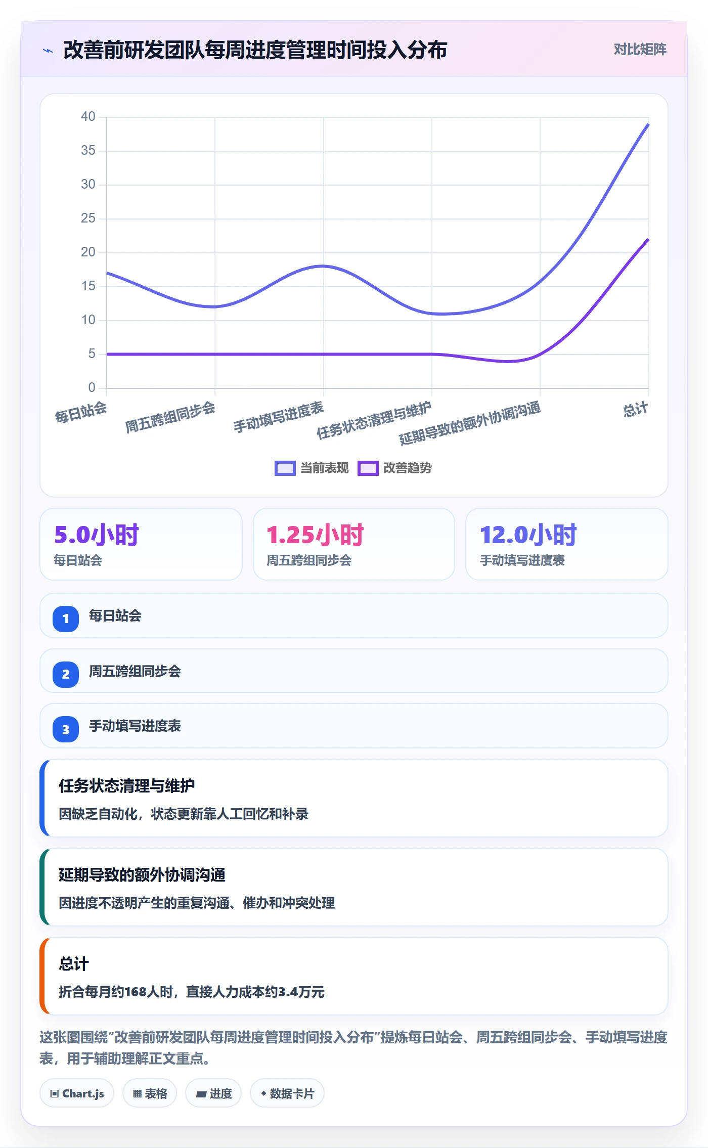Screen dimensions: 708x1148
Task: Click the 延期导致的额外协调沟通 card heading
Action: coord(142,875)
